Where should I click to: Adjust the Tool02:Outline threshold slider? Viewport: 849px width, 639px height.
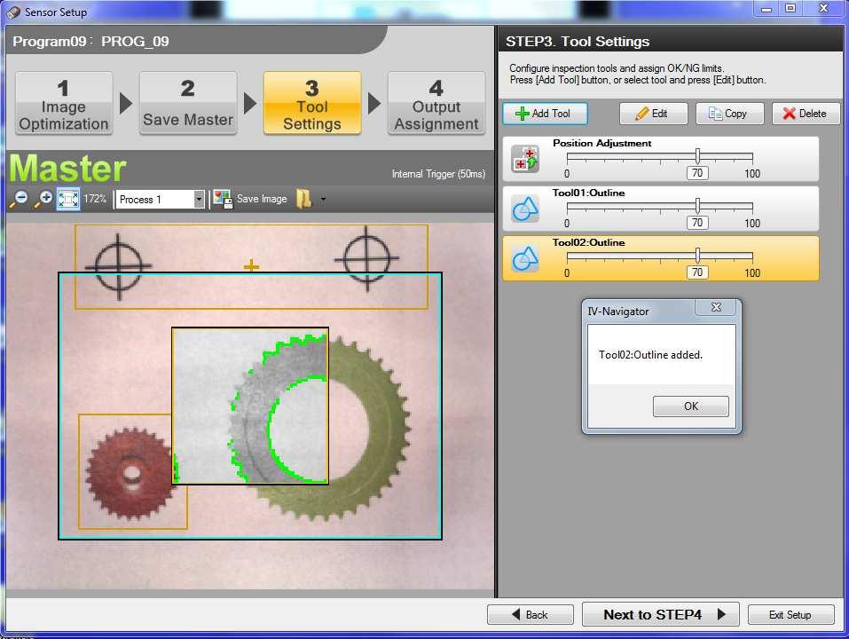pos(697,256)
